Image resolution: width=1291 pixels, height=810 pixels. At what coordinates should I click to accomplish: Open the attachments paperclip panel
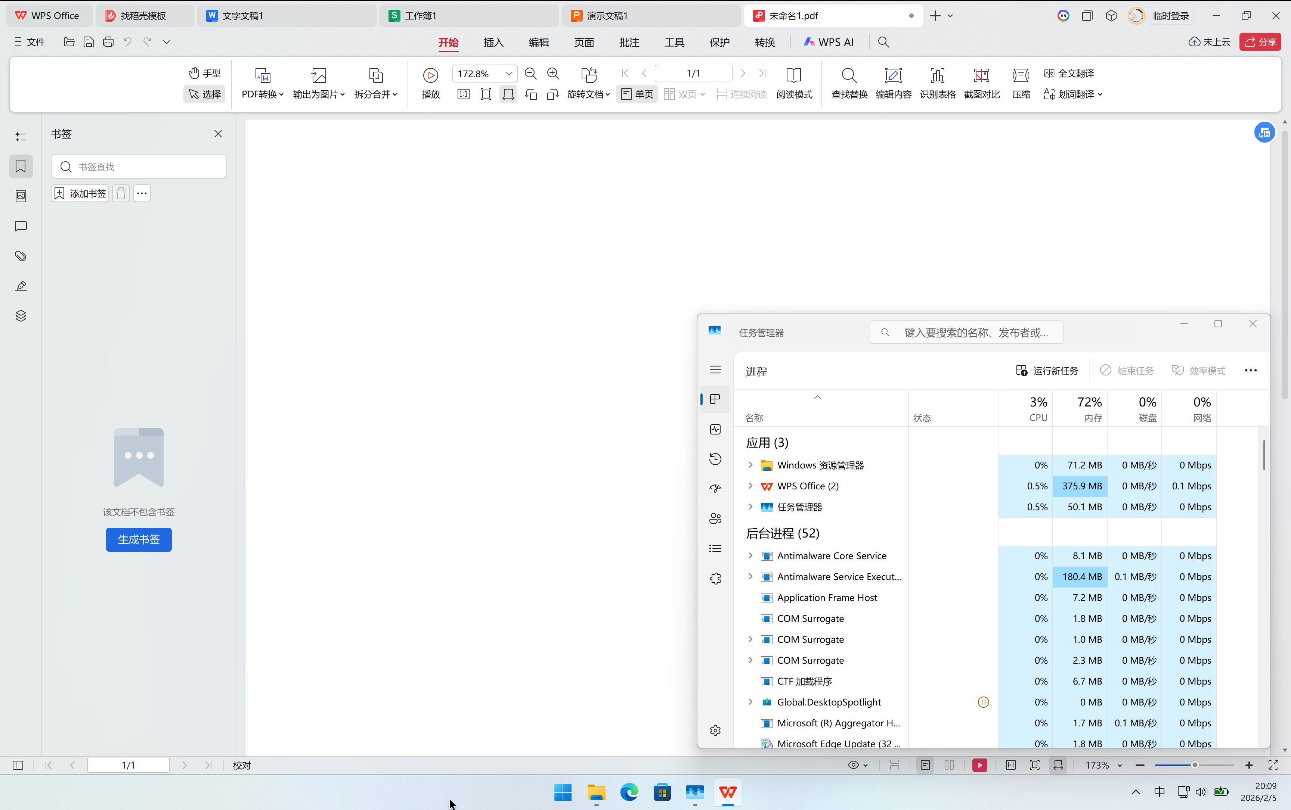coord(21,256)
